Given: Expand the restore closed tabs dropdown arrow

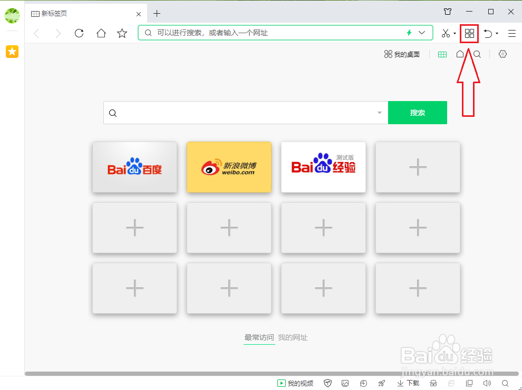Looking at the screenshot, I should click(497, 33).
